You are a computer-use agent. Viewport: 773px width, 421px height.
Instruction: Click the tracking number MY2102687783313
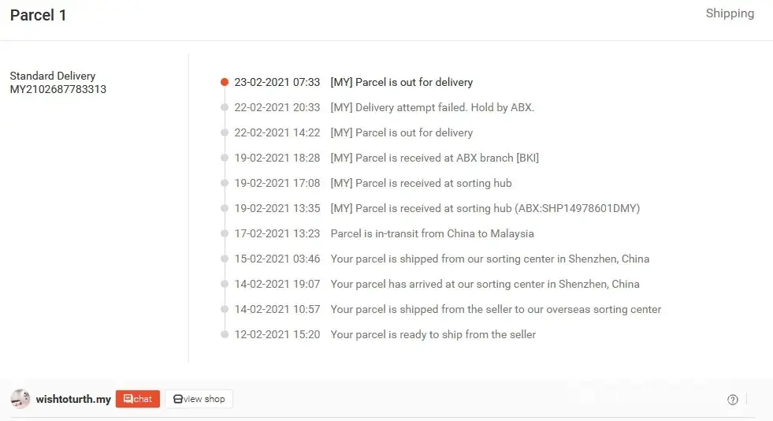[x=58, y=89]
